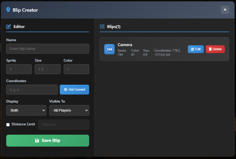The height and width of the screenshot is (159, 236).
Task: Click the Size: 0.9 detail text
Action: [x=146, y=52]
